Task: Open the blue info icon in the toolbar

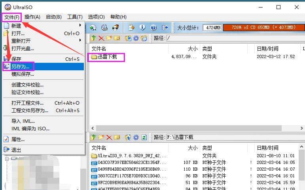Action: (142, 28)
